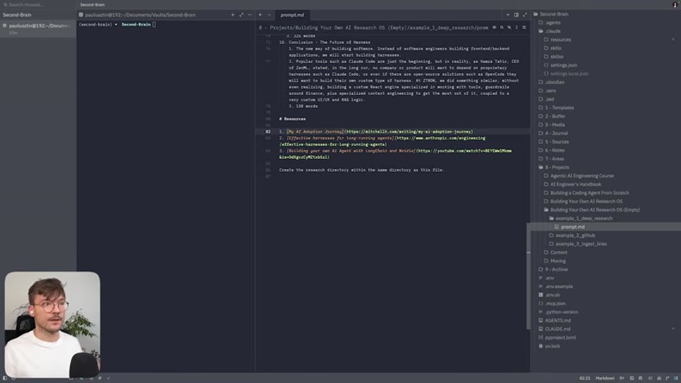
Task: Expand Building Your Own AI Research OS folder
Action: click(587, 201)
